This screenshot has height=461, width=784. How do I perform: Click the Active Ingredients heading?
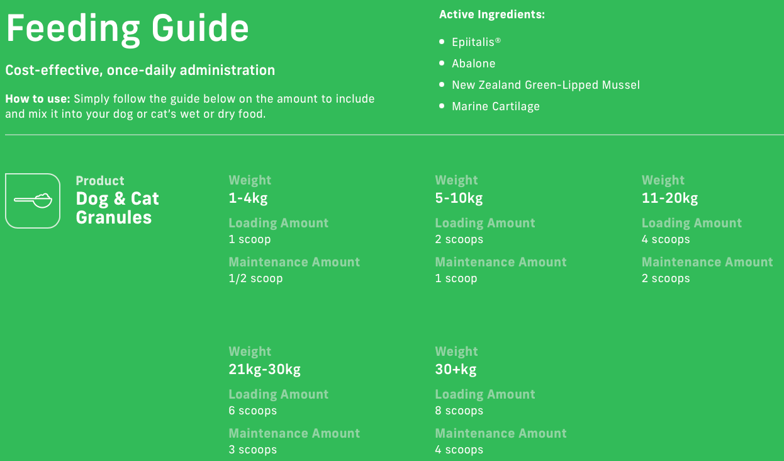coord(491,14)
